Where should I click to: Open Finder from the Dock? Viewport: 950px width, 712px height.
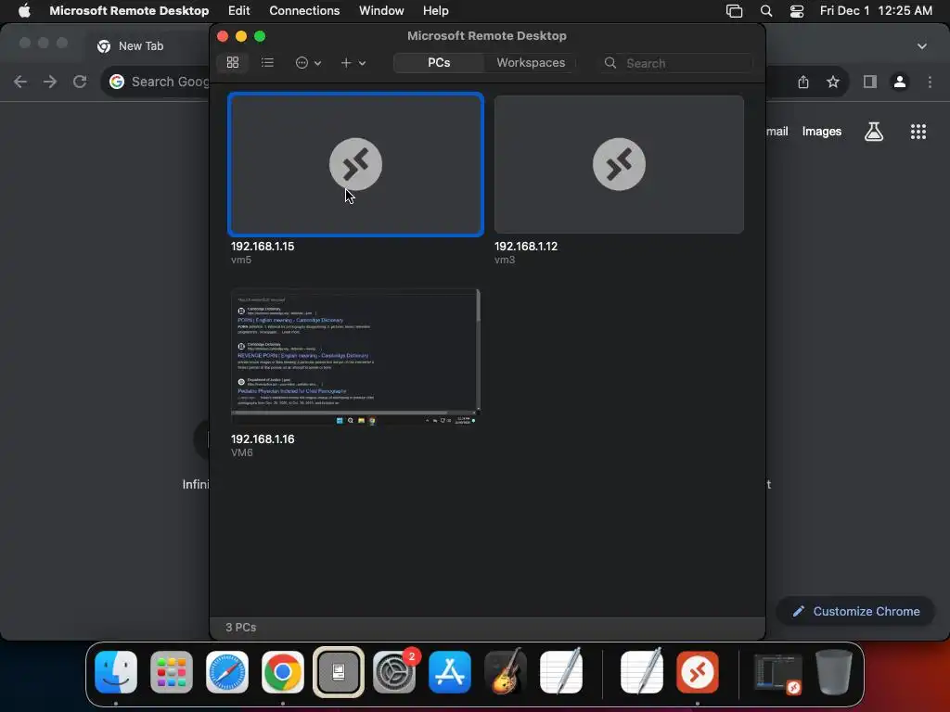click(x=116, y=672)
